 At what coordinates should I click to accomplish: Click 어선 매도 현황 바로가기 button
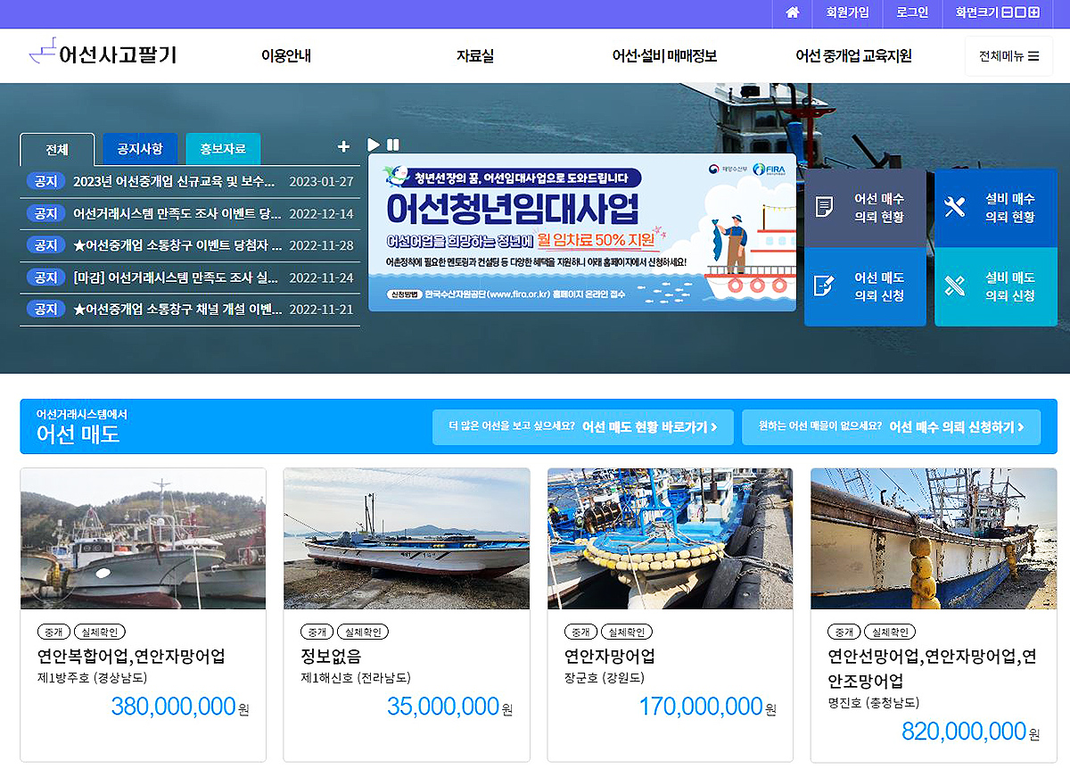(582, 427)
